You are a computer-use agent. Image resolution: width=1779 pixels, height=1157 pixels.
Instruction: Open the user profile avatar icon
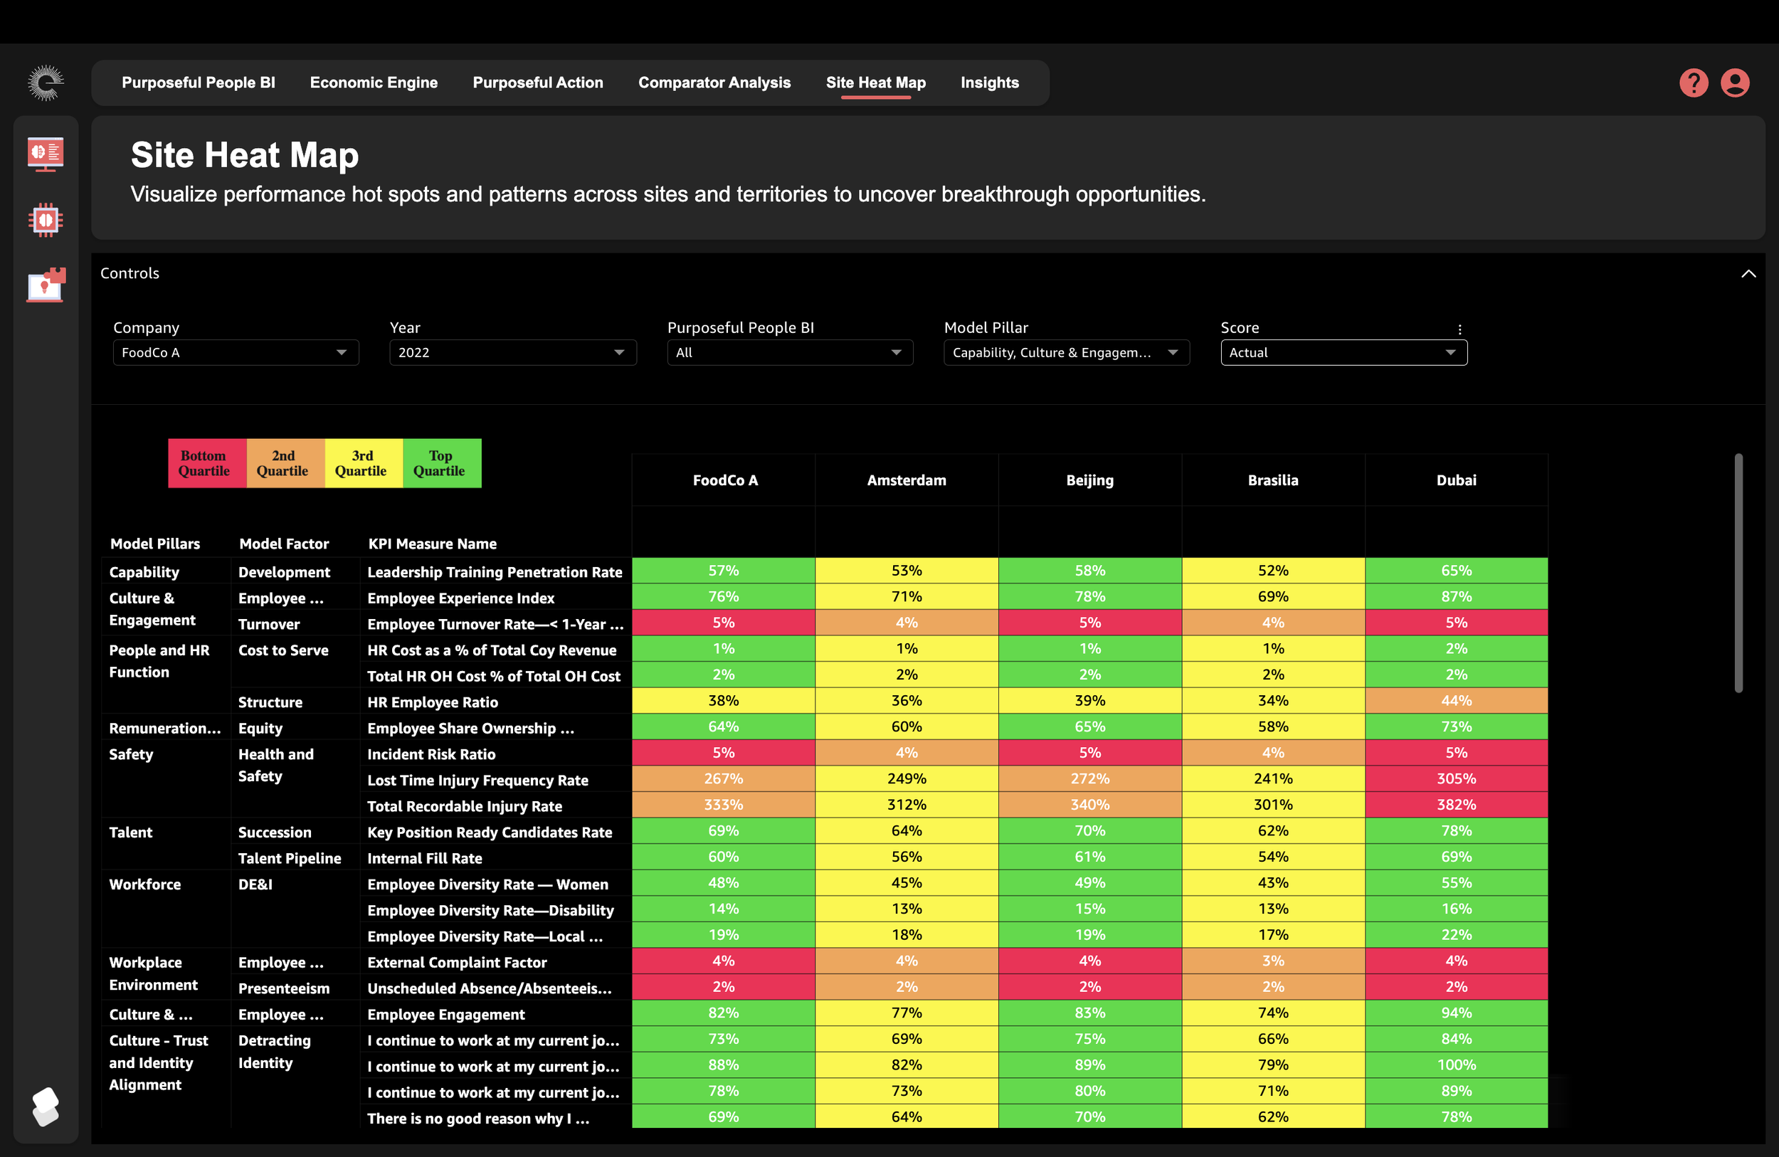point(1734,83)
